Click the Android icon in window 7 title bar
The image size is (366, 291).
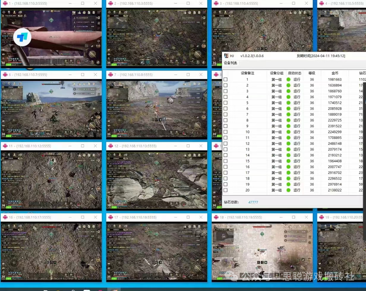110,75
